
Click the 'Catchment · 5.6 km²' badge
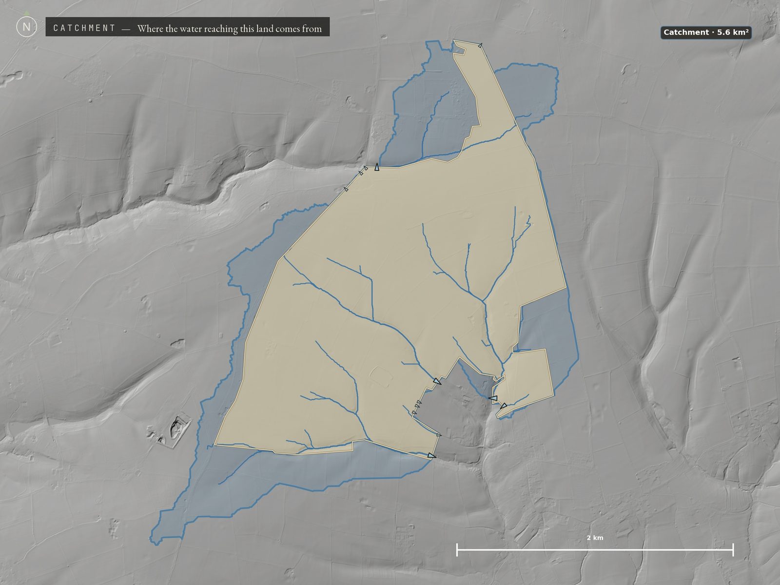point(705,32)
